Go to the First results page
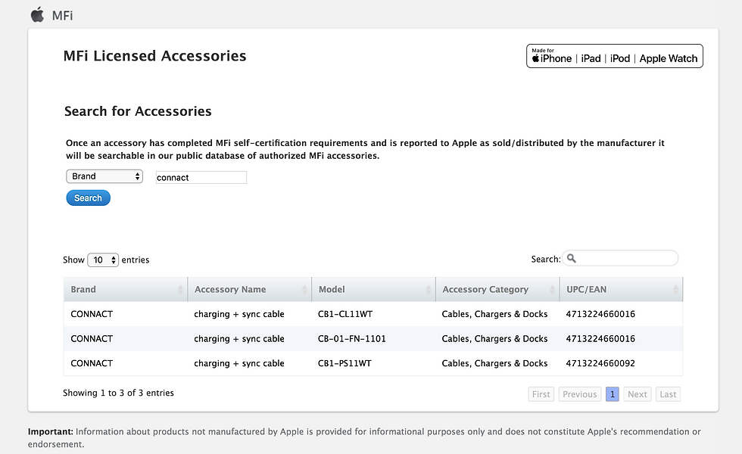742x454 pixels. (541, 394)
